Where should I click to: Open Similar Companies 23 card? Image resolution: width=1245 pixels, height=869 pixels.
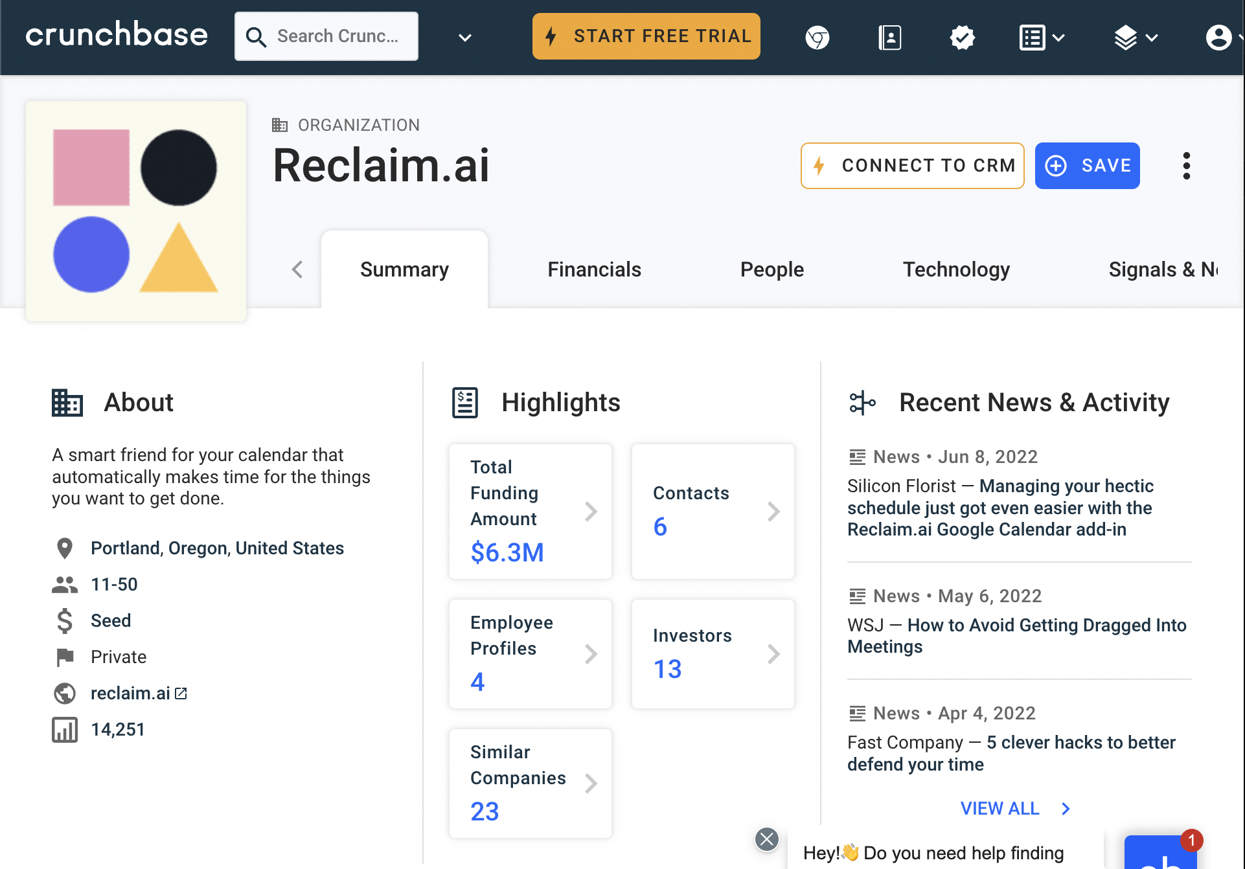531,784
